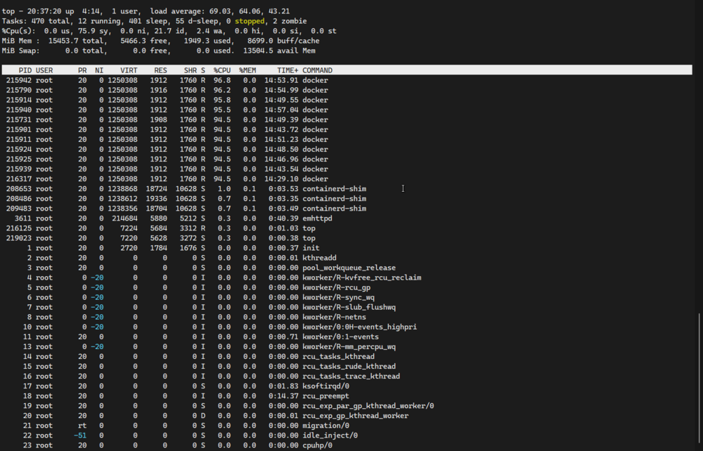The image size is (703, 451).
Task: Click the 95.8 %CPU value
Action: [222, 100]
